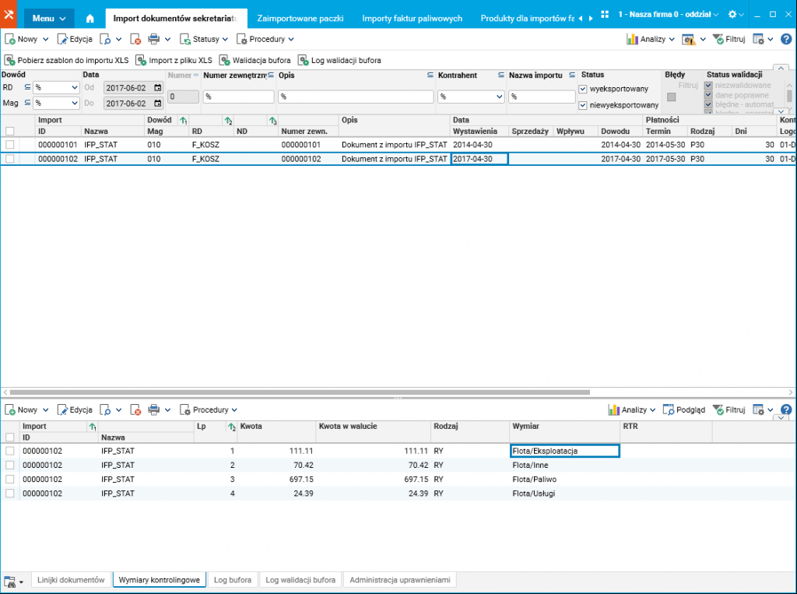Click the top toolbar Filtruj button
The image size is (797, 594).
click(729, 39)
